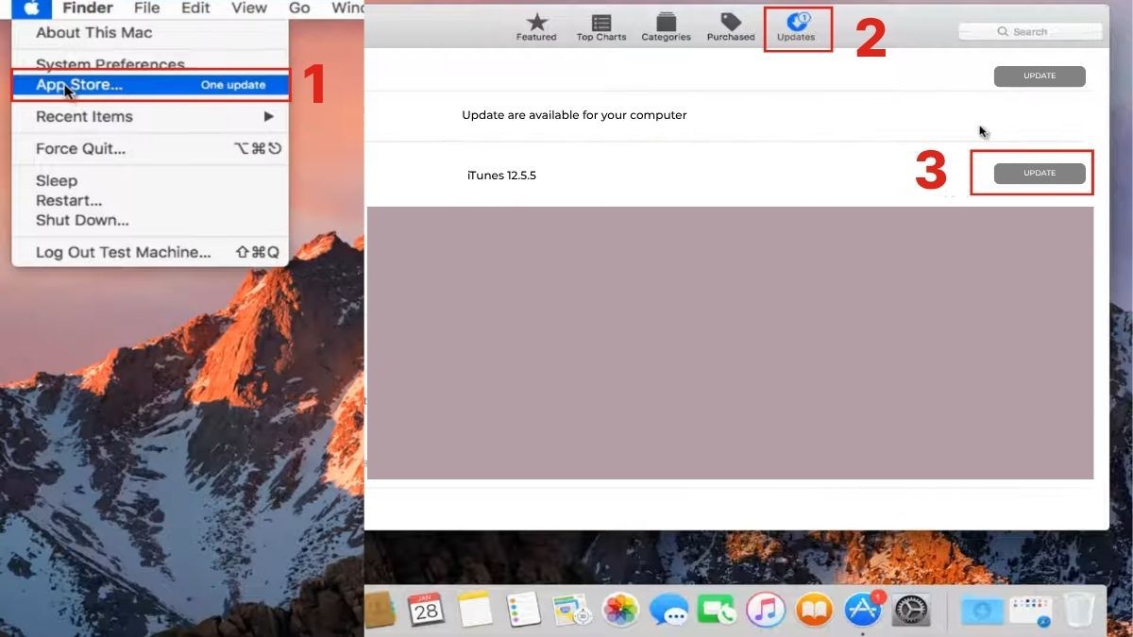Image resolution: width=1133 pixels, height=637 pixels.
Task: Click inside the Search field
Action: tap(1029, 31)
